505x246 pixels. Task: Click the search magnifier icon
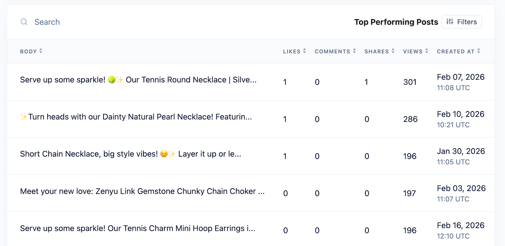[x=24, y=22]
